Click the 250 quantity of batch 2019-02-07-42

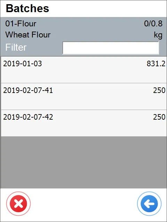click(x=159, y=117)
